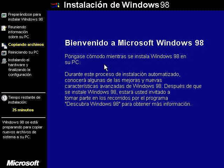Click the notepad icon beside Reuniendo información

coord(4,28)
